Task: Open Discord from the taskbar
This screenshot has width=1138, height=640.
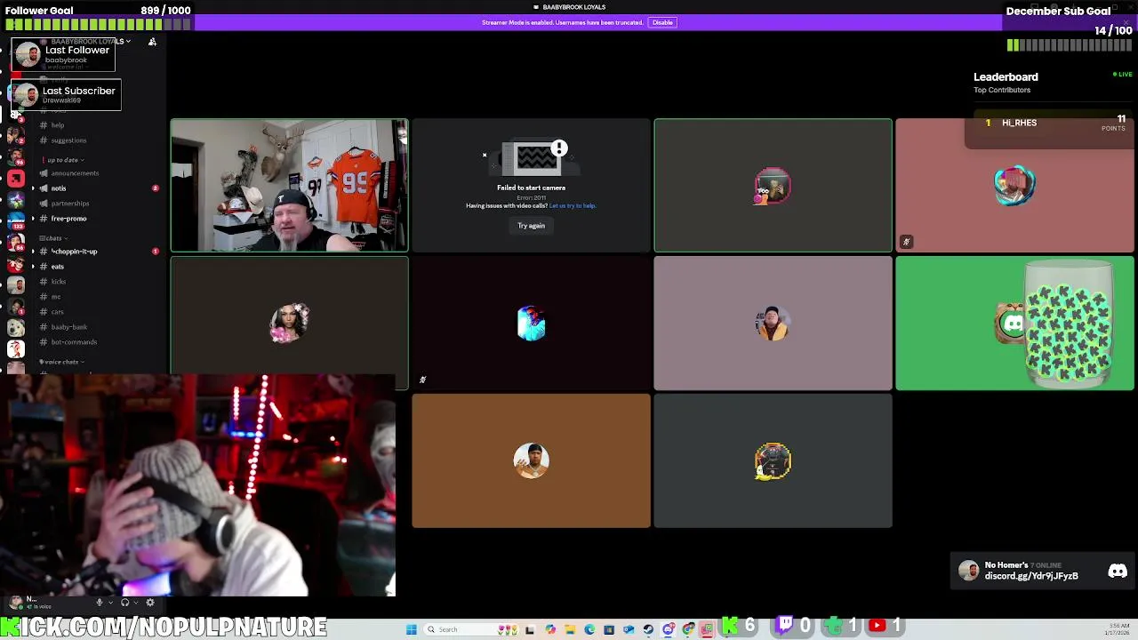Action: click(668, 629)
